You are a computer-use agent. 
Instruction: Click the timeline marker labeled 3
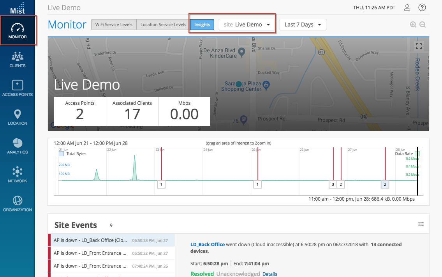(x=333, y=184)
